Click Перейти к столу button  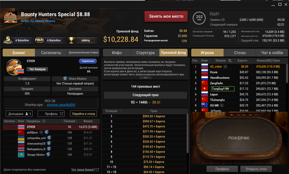[83, 114]
